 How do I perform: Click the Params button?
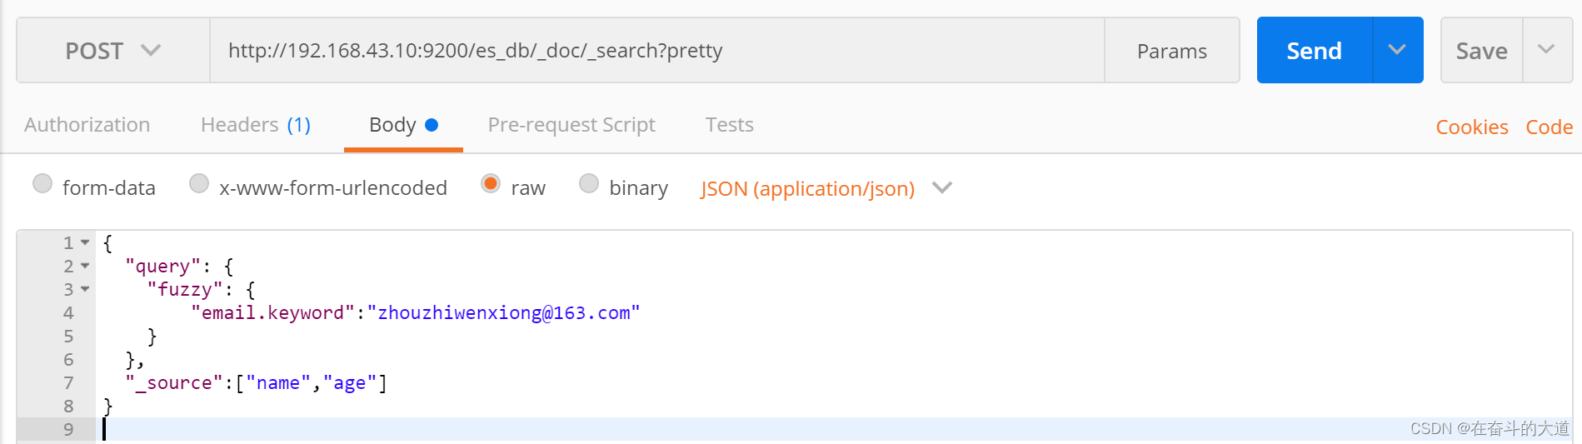point(1172,51)
